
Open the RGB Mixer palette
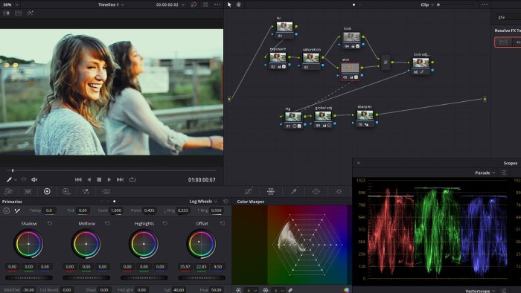(86, 191)
